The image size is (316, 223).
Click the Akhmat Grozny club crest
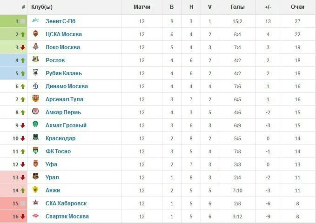coord(35,124)
